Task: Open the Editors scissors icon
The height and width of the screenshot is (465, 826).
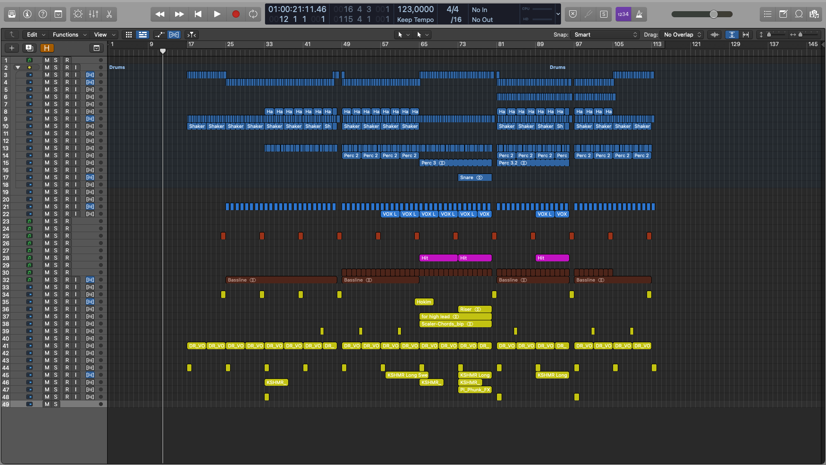Action: (109, 14)
